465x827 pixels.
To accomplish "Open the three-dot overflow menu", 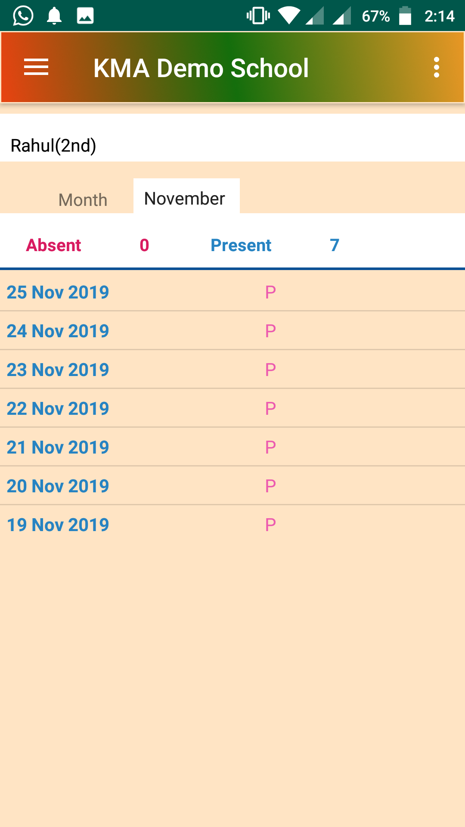I will [437, 67].
